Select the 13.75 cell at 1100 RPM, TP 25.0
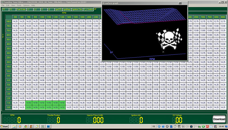Image resolution: width=228 pixels, height=130 pixels. pyautogui.click(x=49, y=58)
